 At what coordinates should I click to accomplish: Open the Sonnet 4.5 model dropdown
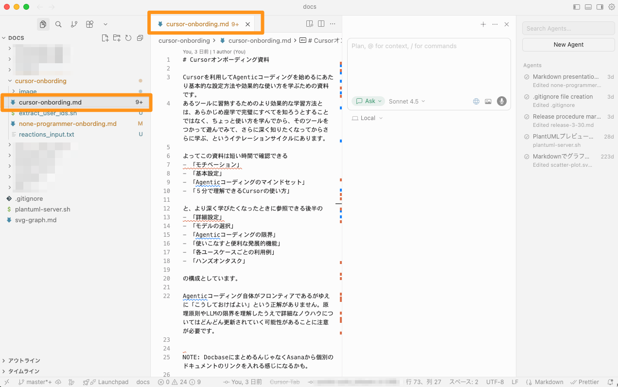click(x=407, y=101)
